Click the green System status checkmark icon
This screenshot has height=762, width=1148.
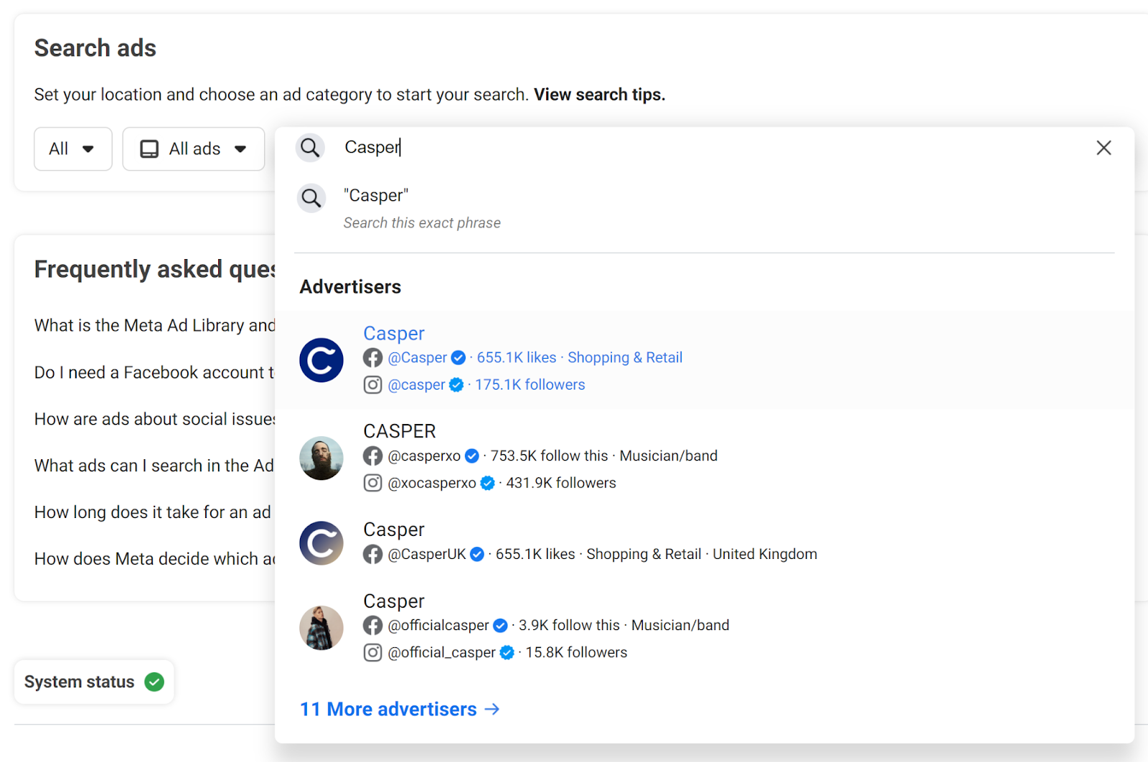[154, 682]
